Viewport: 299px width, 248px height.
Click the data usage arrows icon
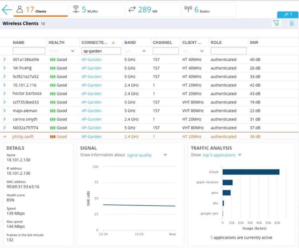[x=132, y=10]
